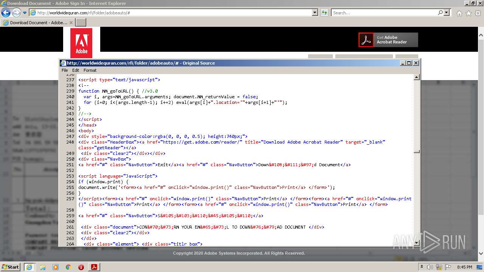This screenshot has height=272, width=484.
Task: Click the IE Search box
Action: point(385,12)
